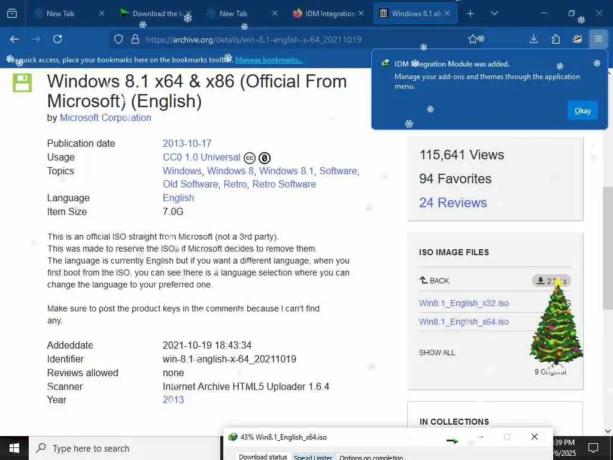Download Win8.1_English_x32.iso file
The image size is (613, 460).
[464, 303]
